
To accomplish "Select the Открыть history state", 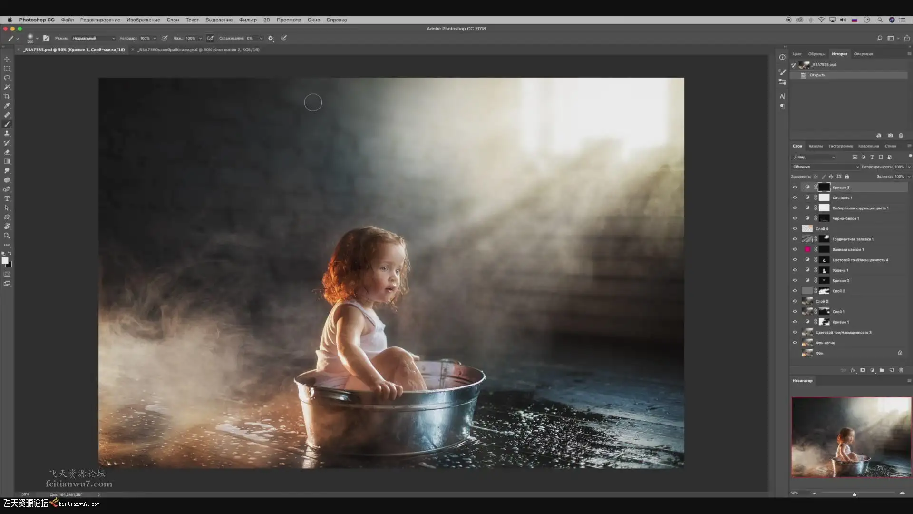I will click(x=817, y=75).
